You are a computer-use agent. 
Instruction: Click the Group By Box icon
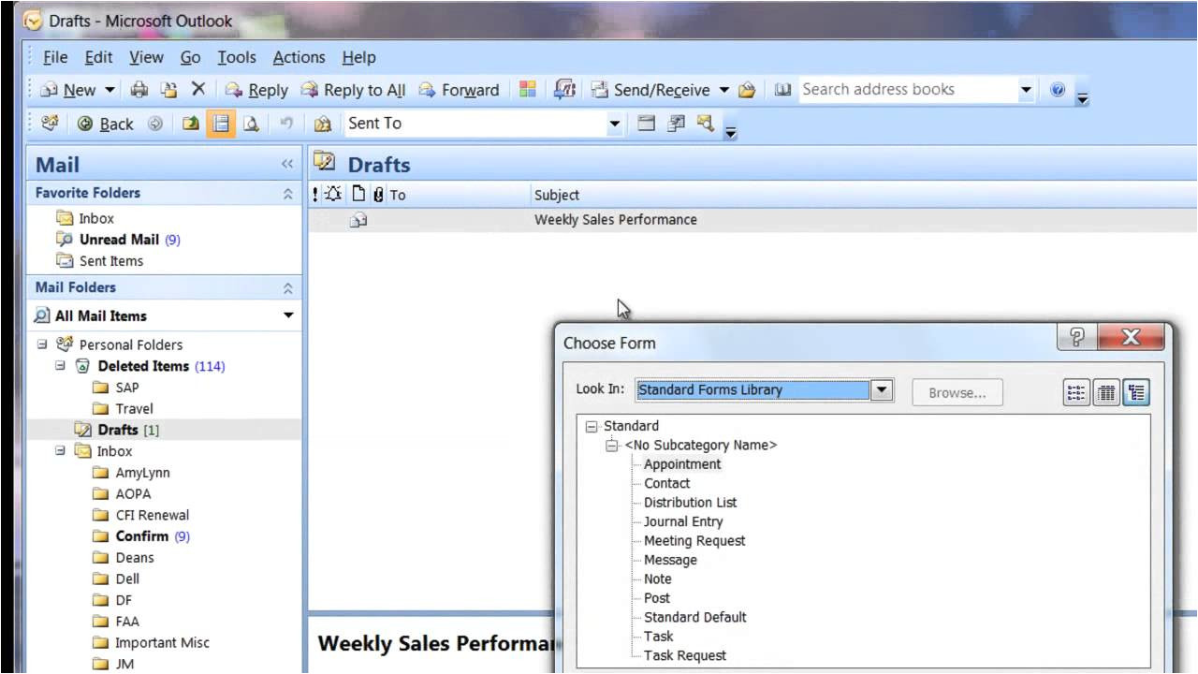click(x=646, y=123)
